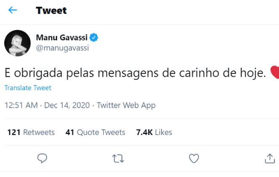Click the 12:51 AM time

coord(21,105)
